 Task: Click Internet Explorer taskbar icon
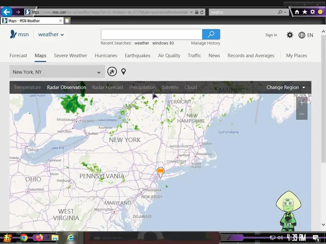pyautogui.click(x=71, y=238)
